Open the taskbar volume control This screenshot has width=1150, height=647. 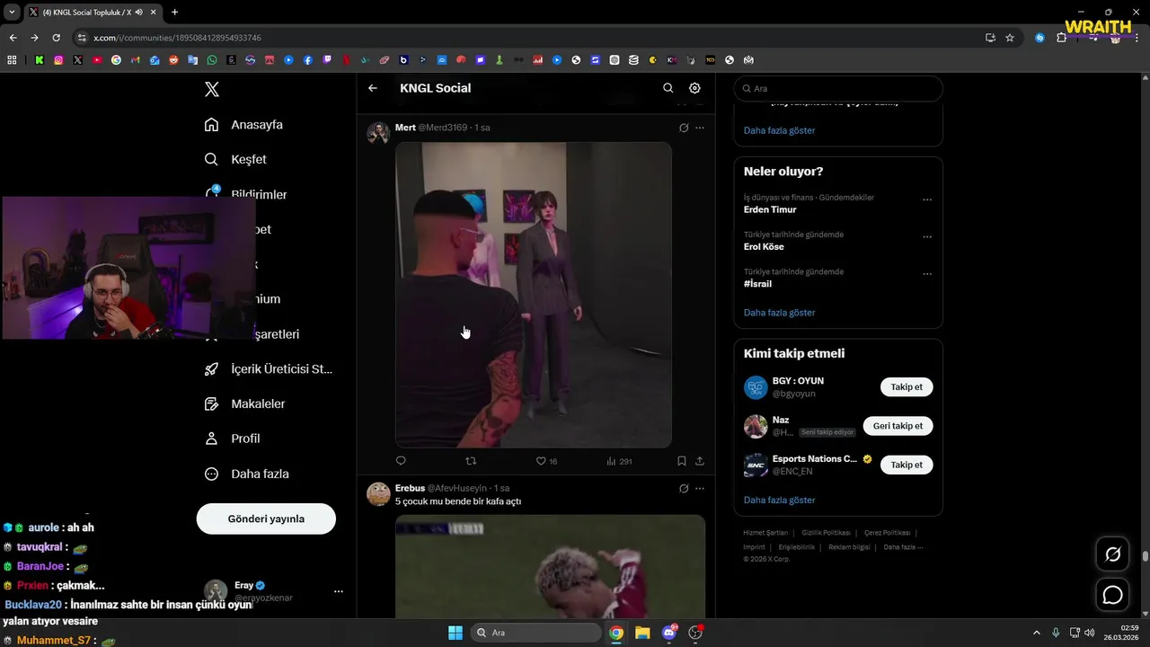(1090, 633)
